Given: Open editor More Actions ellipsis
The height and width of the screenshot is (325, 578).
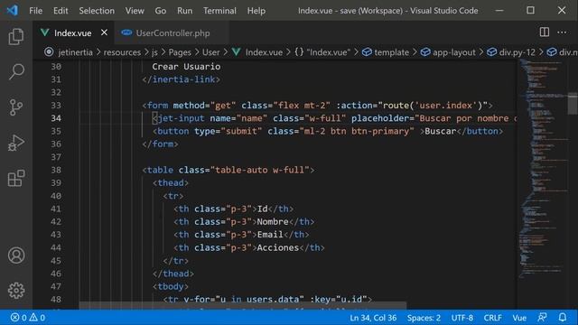Looking at the screenshot, I should [x=562, y=32].
